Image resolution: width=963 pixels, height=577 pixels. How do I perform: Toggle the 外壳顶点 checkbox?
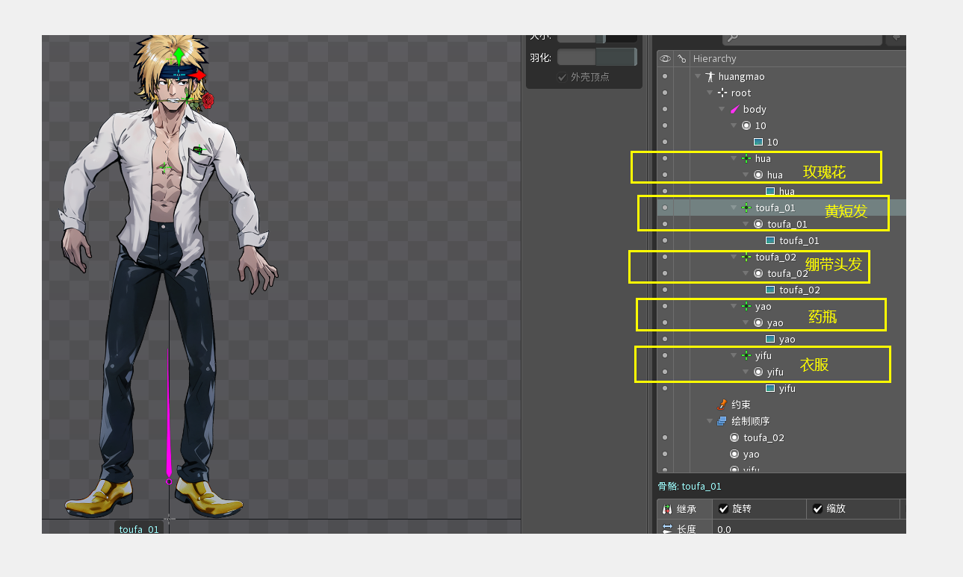pyautogui.click(x=563, y=77)
